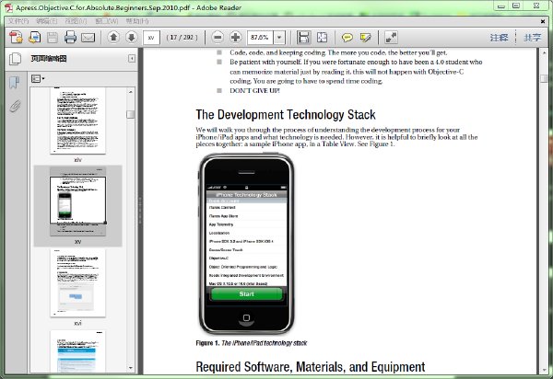
Task: Click the page thumbnails panel icon
Action: [15, 59]
